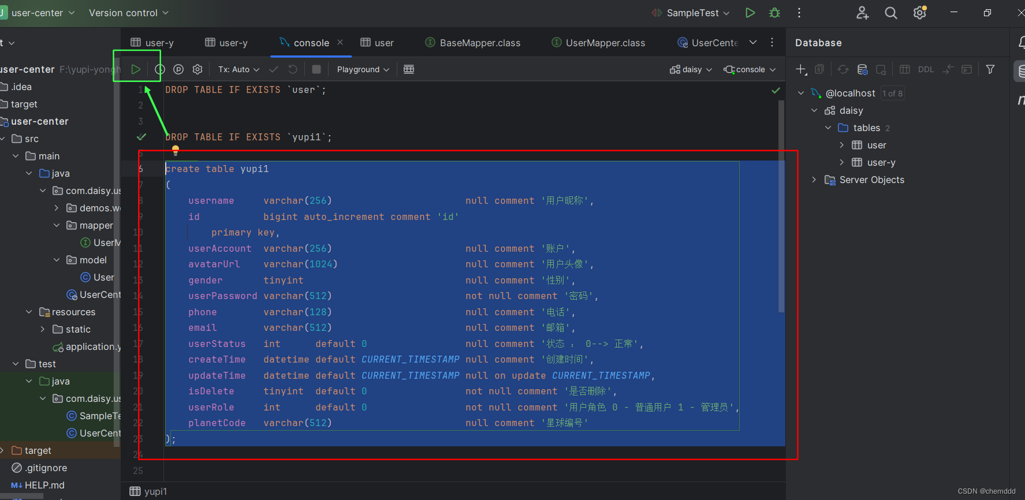The height and width of the screenshot is (500, 1025).
Task: Click the Rollback icon
Action: point(293,69)
